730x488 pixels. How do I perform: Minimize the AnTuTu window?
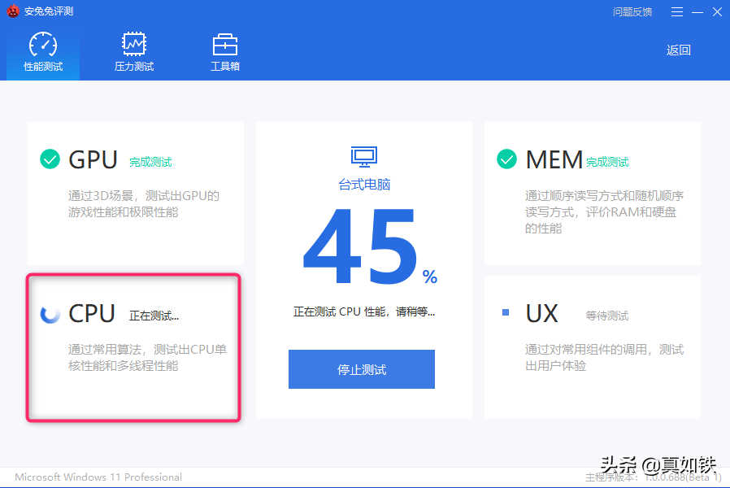697,11
